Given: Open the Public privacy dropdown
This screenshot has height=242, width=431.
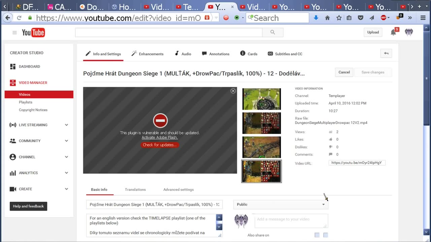Looking at the screenshot, I should (281, 204).
